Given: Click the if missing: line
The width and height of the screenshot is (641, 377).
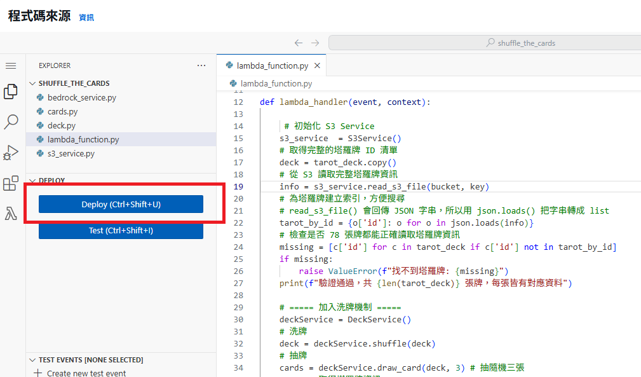Looking at the screenshot, I should click(306, 259).
